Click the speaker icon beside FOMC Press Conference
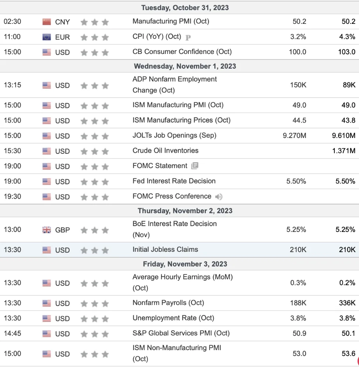The image size is (359, 367). [218, 197]
